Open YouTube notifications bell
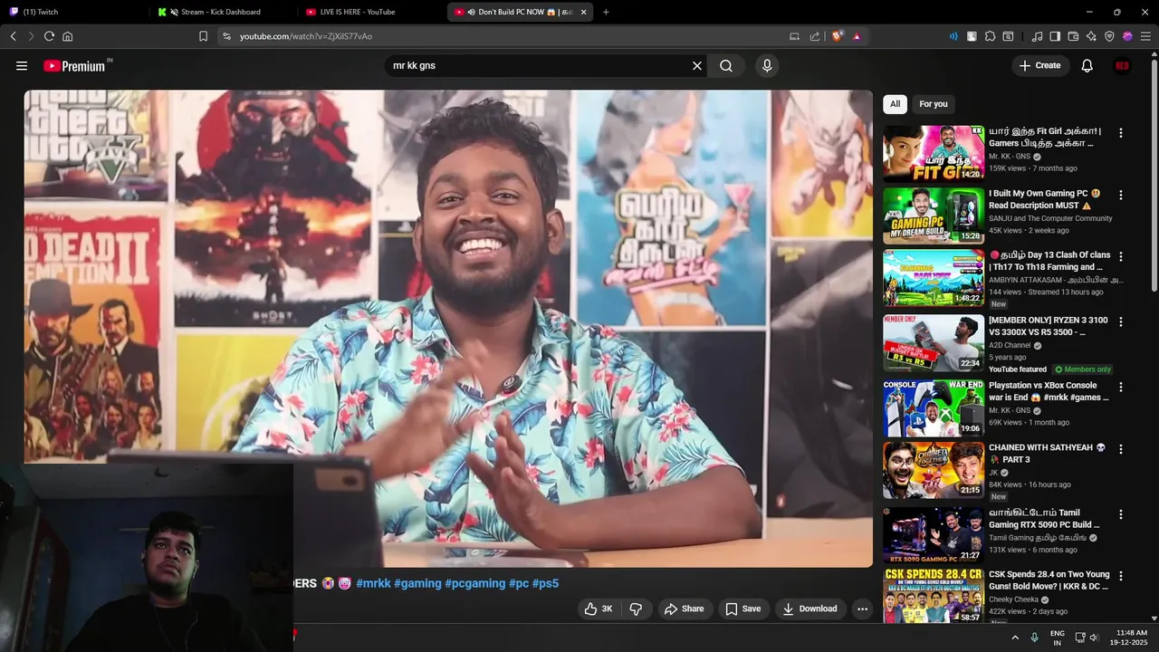Image resolution: width=1159 pixels, height=652 pixels. (x=1087, y=66)
